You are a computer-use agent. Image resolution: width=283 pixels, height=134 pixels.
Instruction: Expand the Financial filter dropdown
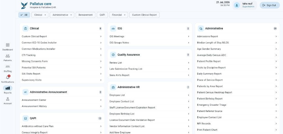118,15
